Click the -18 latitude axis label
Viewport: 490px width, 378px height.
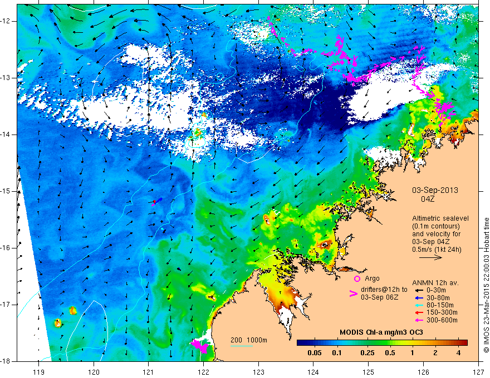point(6,361)
